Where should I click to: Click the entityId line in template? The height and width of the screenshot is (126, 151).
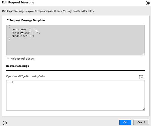pyautogui.click(x=24, y=30)
